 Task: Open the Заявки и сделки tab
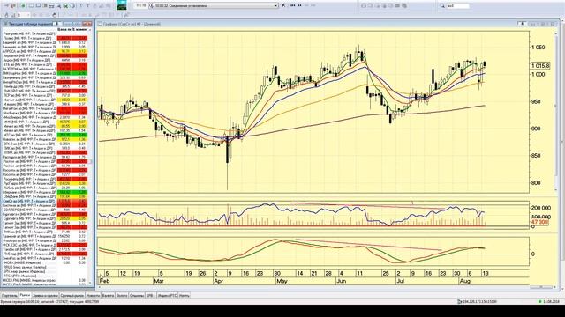[45, 296]
